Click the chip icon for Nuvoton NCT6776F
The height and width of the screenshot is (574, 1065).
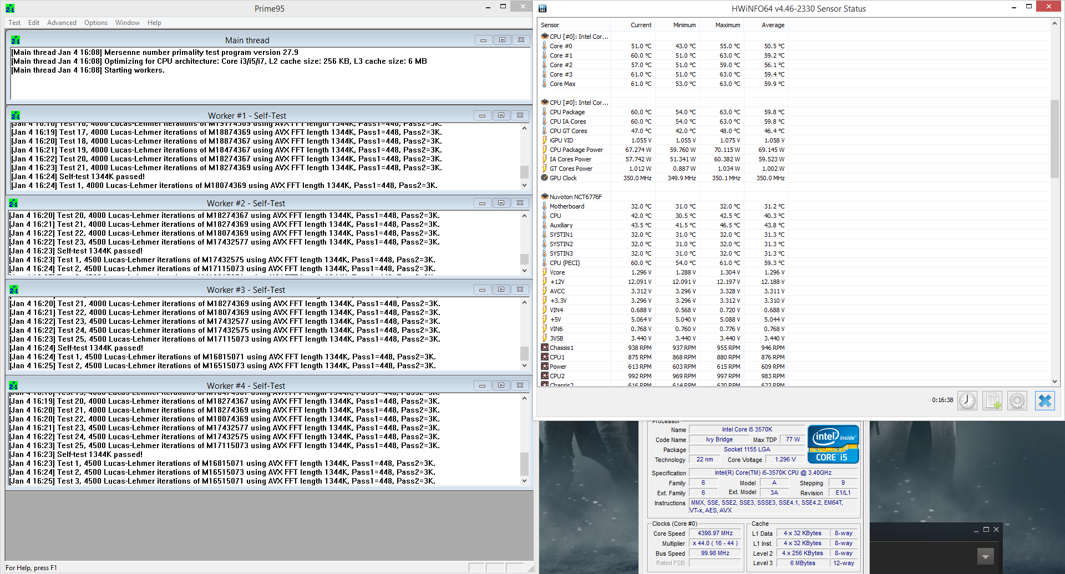click(x=545, y=197)
